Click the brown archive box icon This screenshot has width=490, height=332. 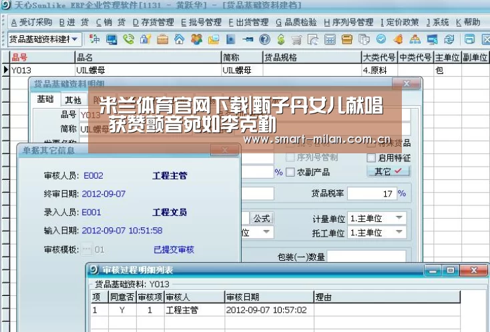coord(347,39)
